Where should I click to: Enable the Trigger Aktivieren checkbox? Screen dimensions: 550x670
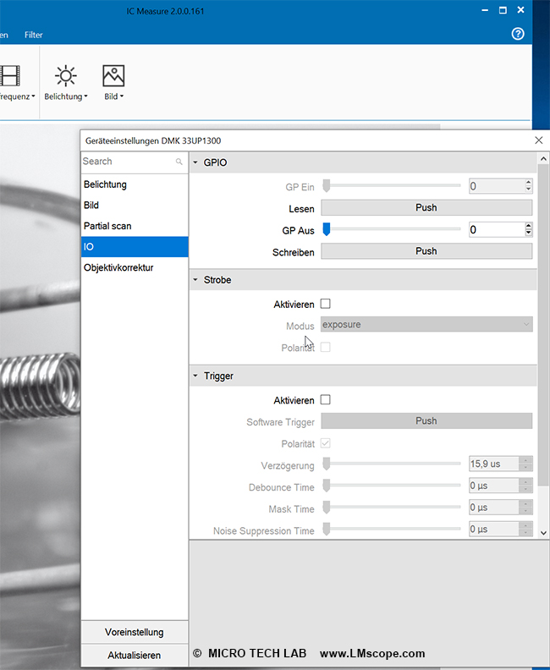pyautogui.click(x=326, y=400)
